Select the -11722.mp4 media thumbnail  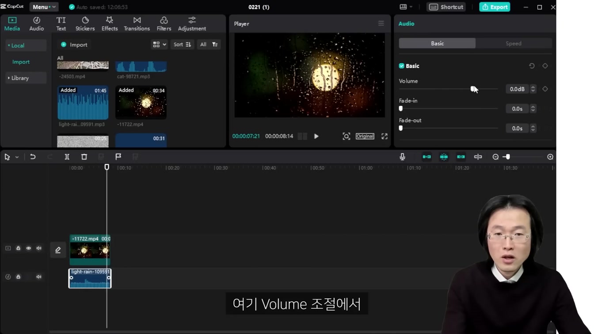coord(141,102)
